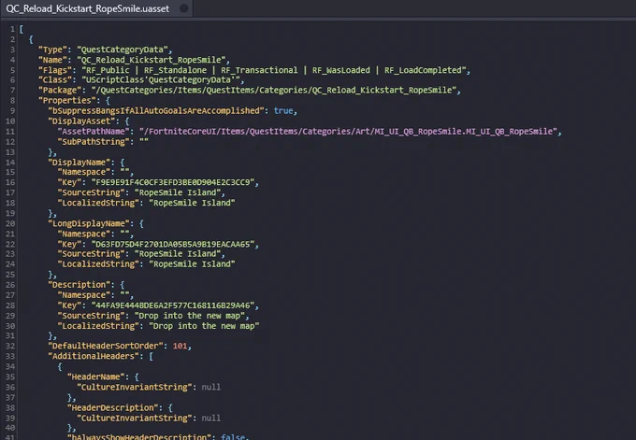Click the "Namespace" key on line 21
Image resolution: width=636 pixels, height=440 pixels.
(84, 234)
